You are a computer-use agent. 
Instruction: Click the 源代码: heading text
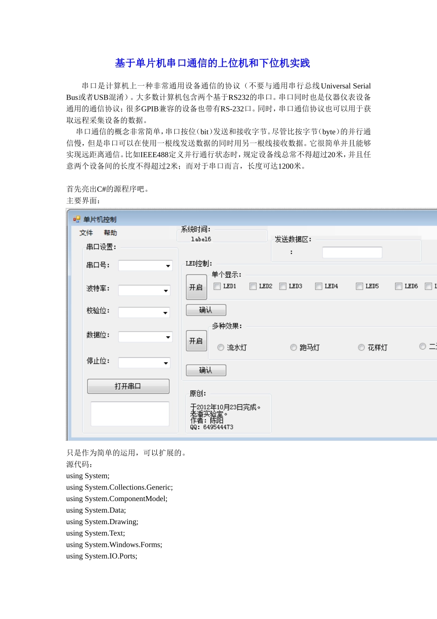tap(80, 464)
